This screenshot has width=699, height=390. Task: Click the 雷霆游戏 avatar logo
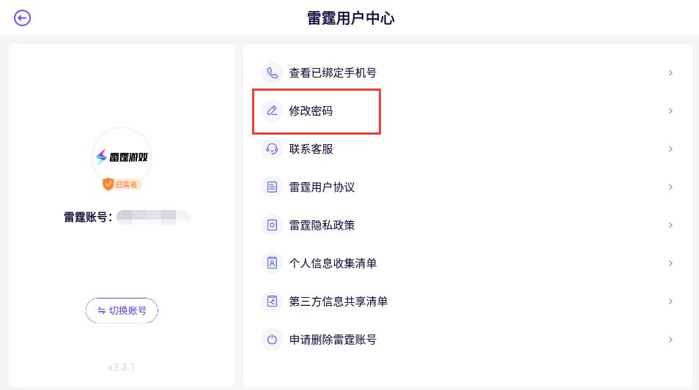point(122,157)
